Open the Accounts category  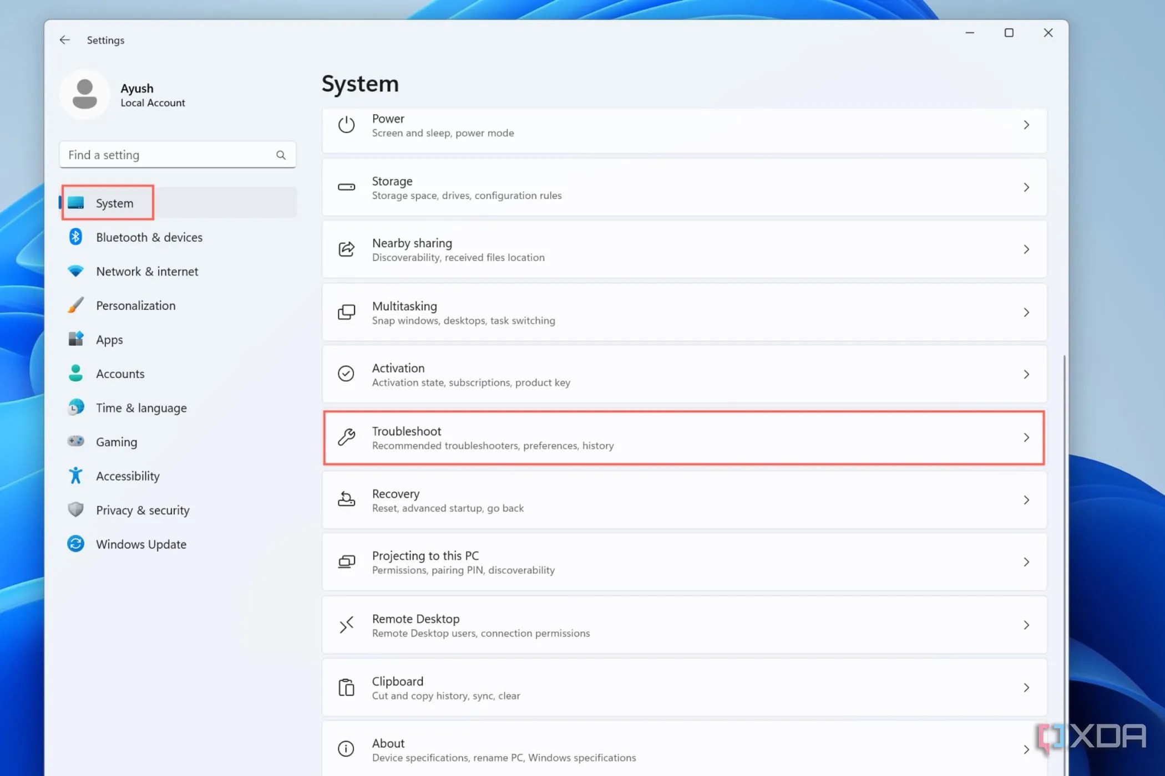[178, 374]
